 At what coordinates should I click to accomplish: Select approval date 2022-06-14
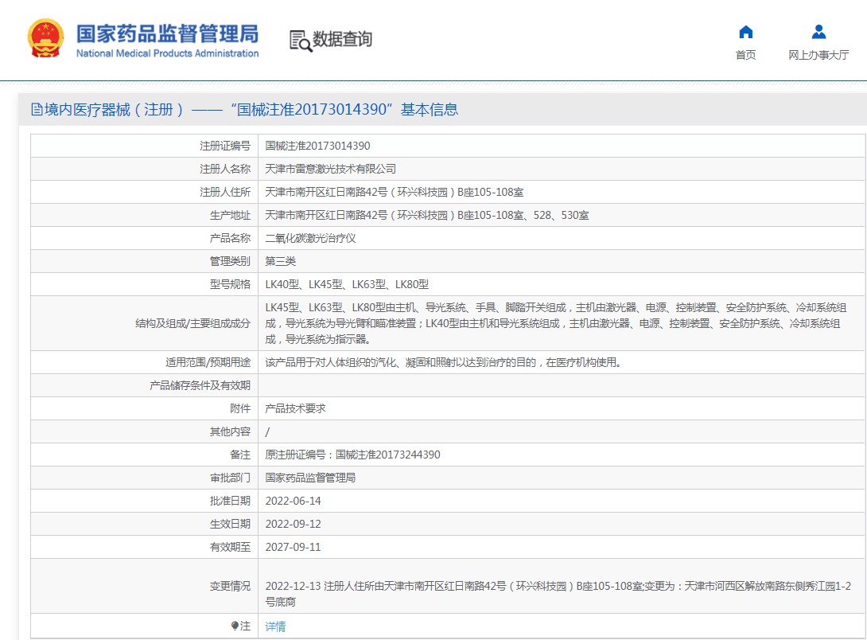[x=293, y=501]
